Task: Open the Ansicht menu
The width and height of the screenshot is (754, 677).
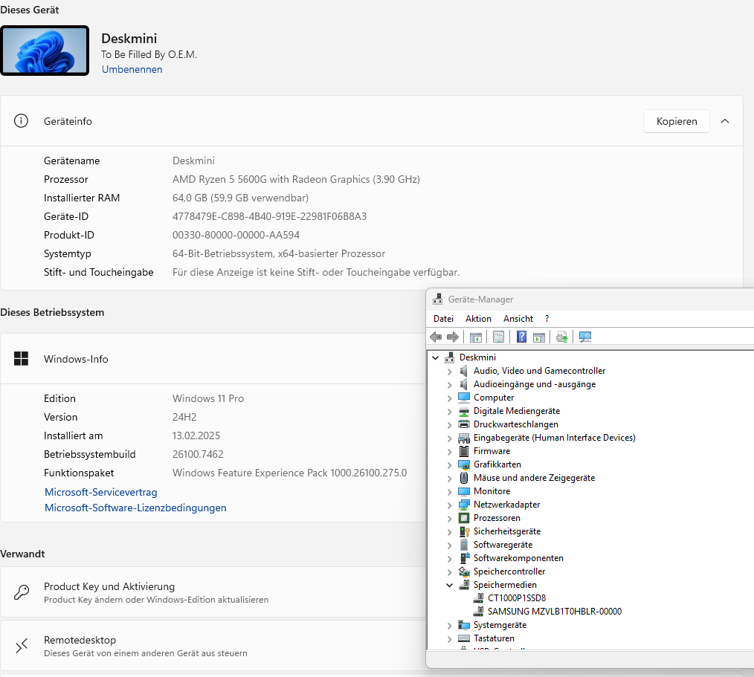Action: point(518,319)
